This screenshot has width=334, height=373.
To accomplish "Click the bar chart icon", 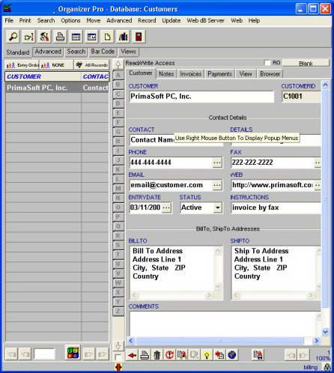I will [123, 37].
